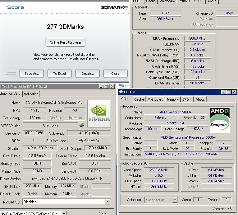Click the HT Link value 899.9 MHz

pyautogui.click(x=159, y=186)
